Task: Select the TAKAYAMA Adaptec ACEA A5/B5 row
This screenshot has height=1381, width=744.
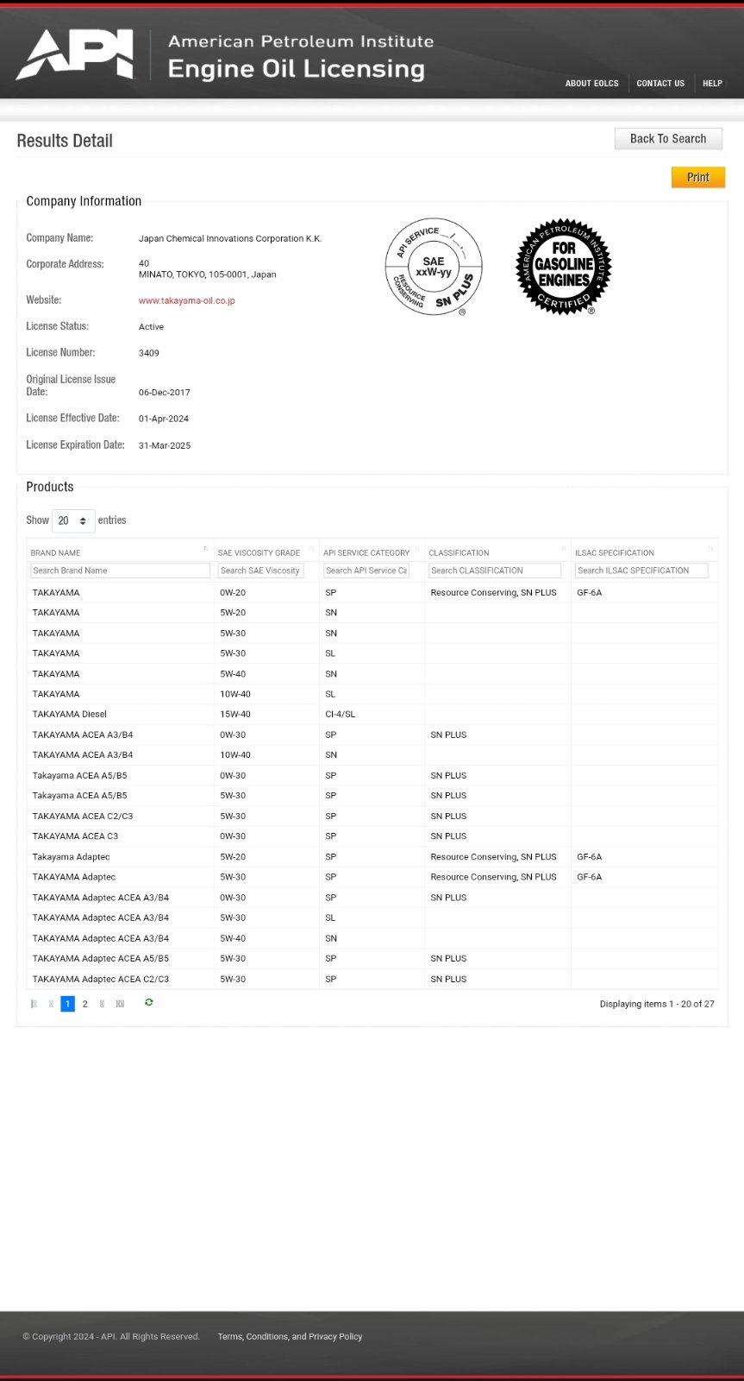Action: (x=372, y=959)
